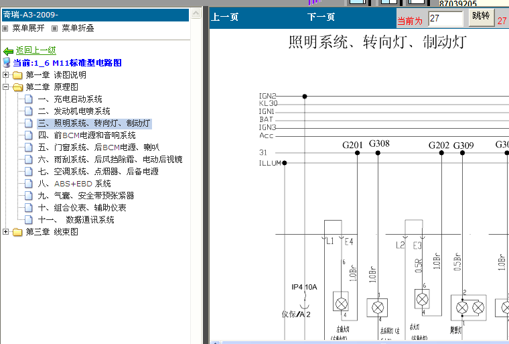
Task: Open 八、ABS+EBD 系统 diagram
Action: [x=74, y=184]
